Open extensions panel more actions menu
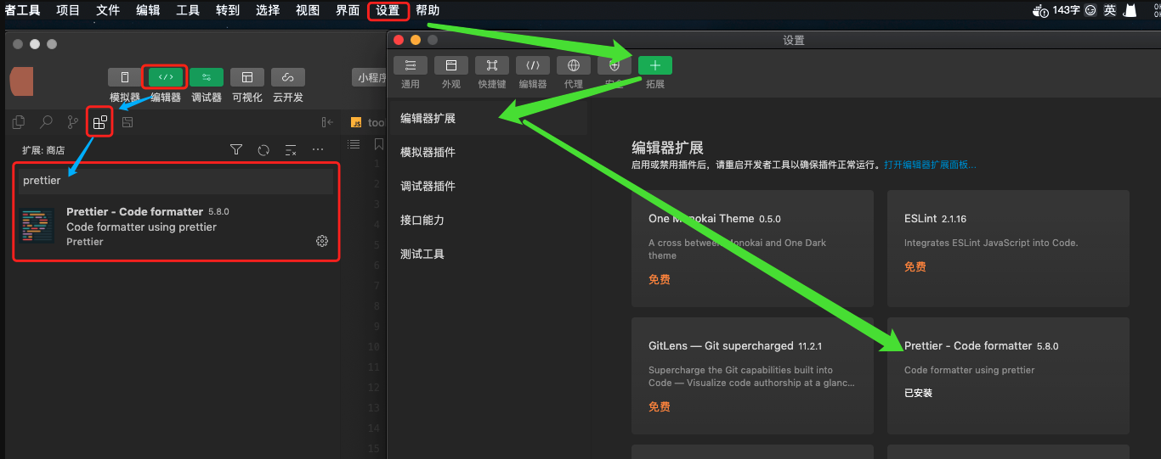Screen dimensions: 1161x459 tap(318, 149)
